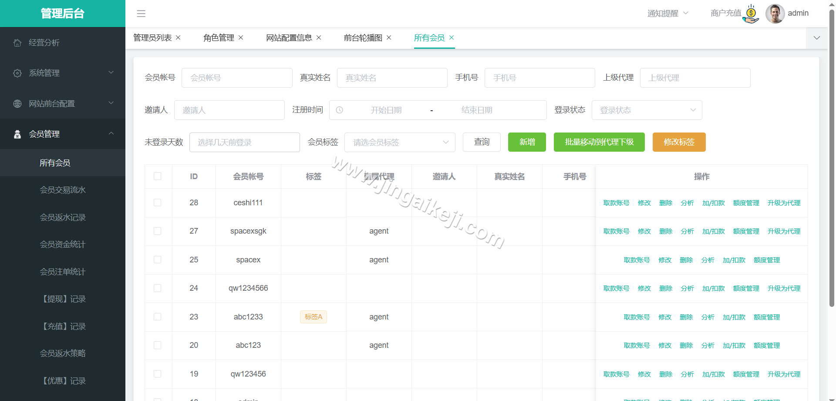Click the 商户充值 coin icon
The width and height of the screenshot is (836, 401).
pyautogui.click(x=750, y=14)
